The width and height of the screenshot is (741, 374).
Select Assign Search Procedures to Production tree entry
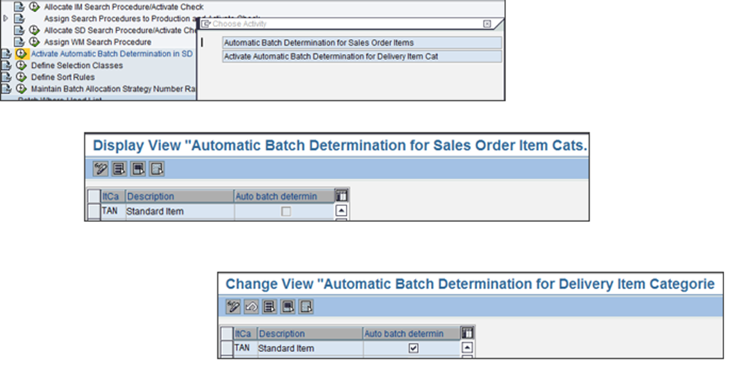tap(120, 19)
